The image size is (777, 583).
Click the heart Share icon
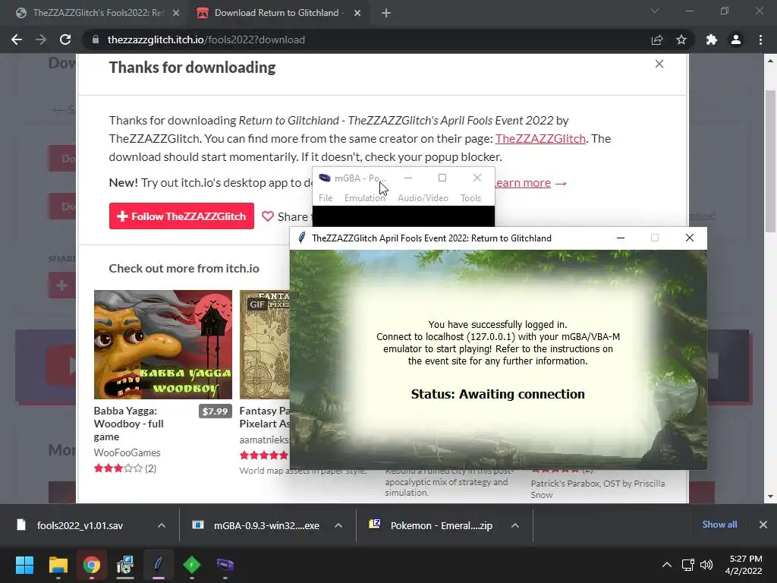[268, 216]
